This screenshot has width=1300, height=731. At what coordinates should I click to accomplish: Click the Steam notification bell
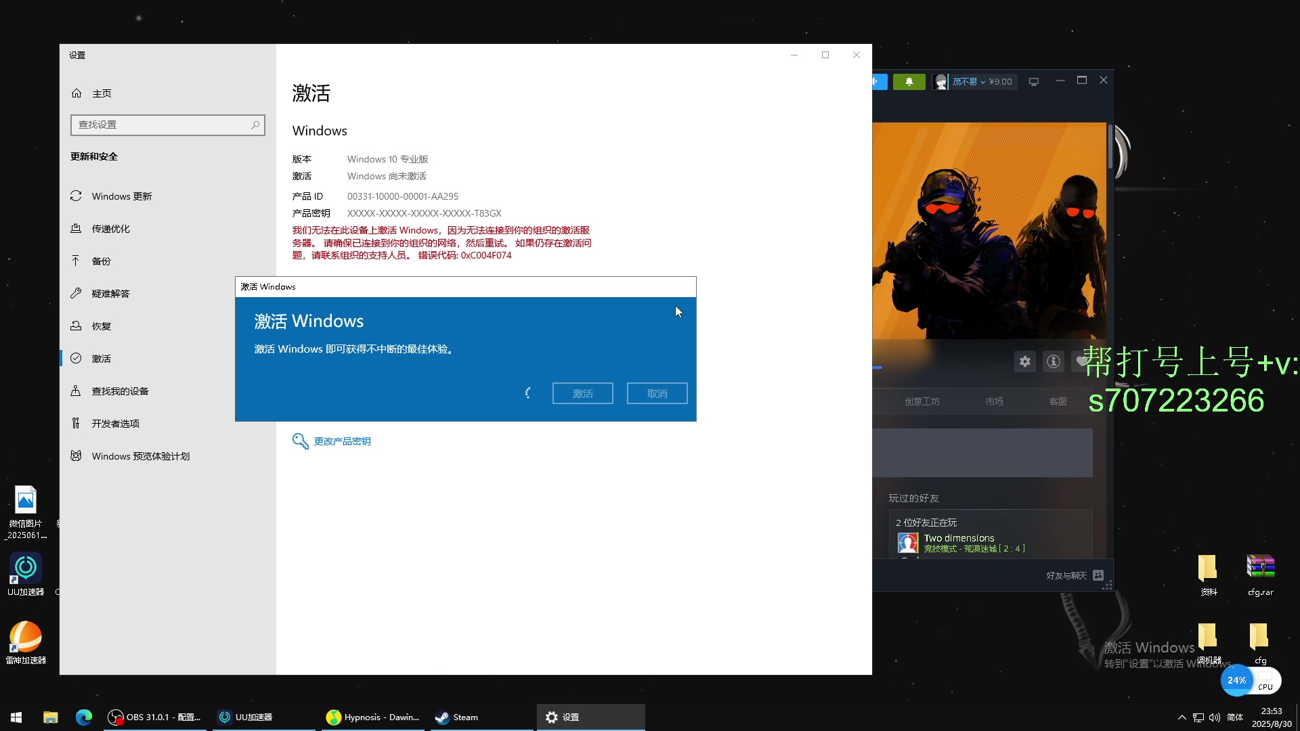click(x=909, y=82)
